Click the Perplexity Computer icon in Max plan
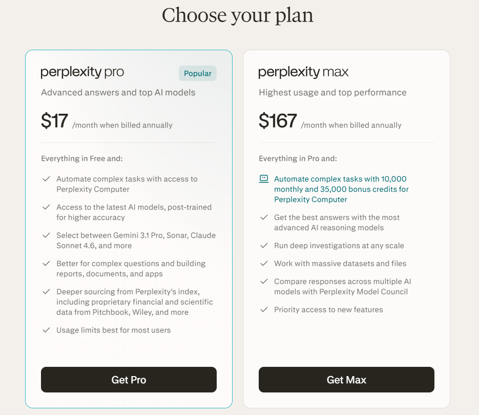Image resolution: width=479 pixels, height=415 pixels. (x=264, y=179)
